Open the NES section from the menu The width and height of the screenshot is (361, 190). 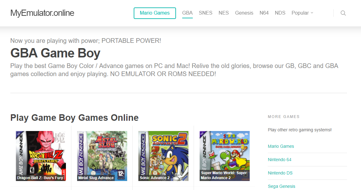point(224,13)
